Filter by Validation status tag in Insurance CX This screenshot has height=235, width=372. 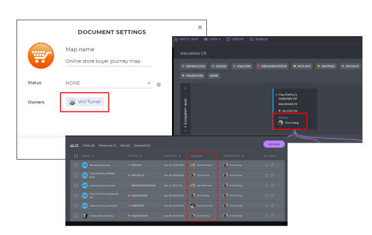pos(192,76)
